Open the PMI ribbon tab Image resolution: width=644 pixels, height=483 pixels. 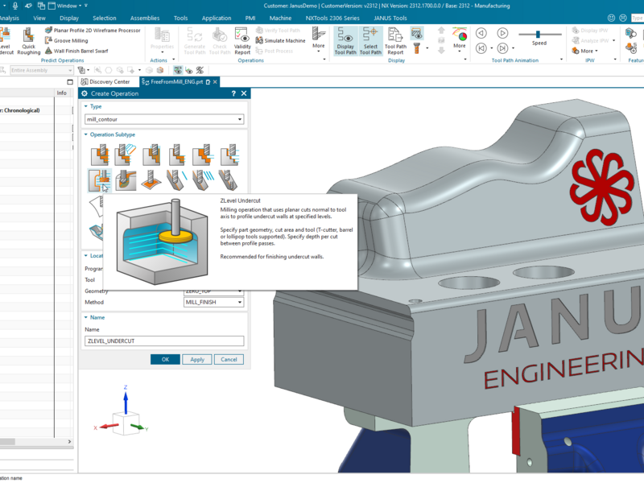(x=250, y=18)
